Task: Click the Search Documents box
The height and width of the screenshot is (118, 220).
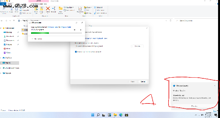Action: (x=196, y=21)
